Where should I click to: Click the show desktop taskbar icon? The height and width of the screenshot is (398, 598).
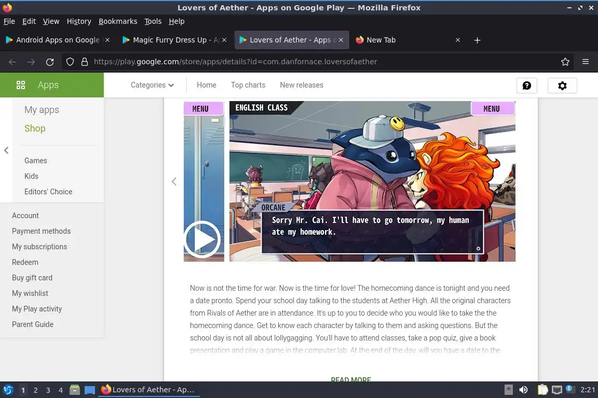point(90,390)
